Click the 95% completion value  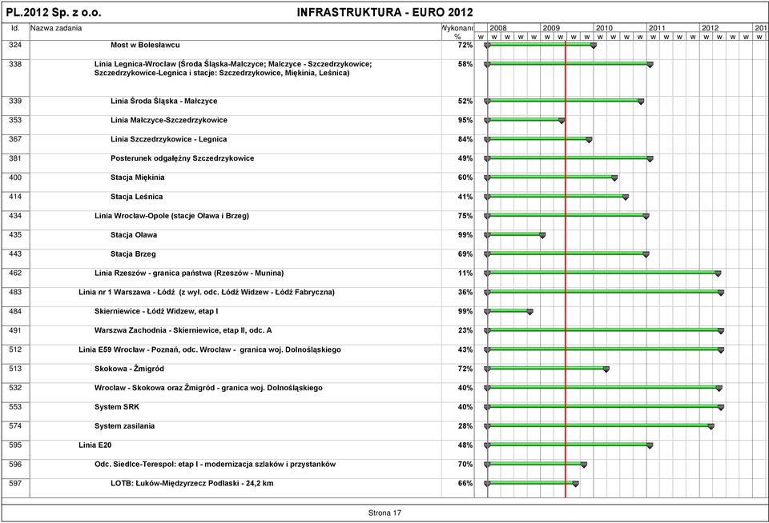coord(465,120)
